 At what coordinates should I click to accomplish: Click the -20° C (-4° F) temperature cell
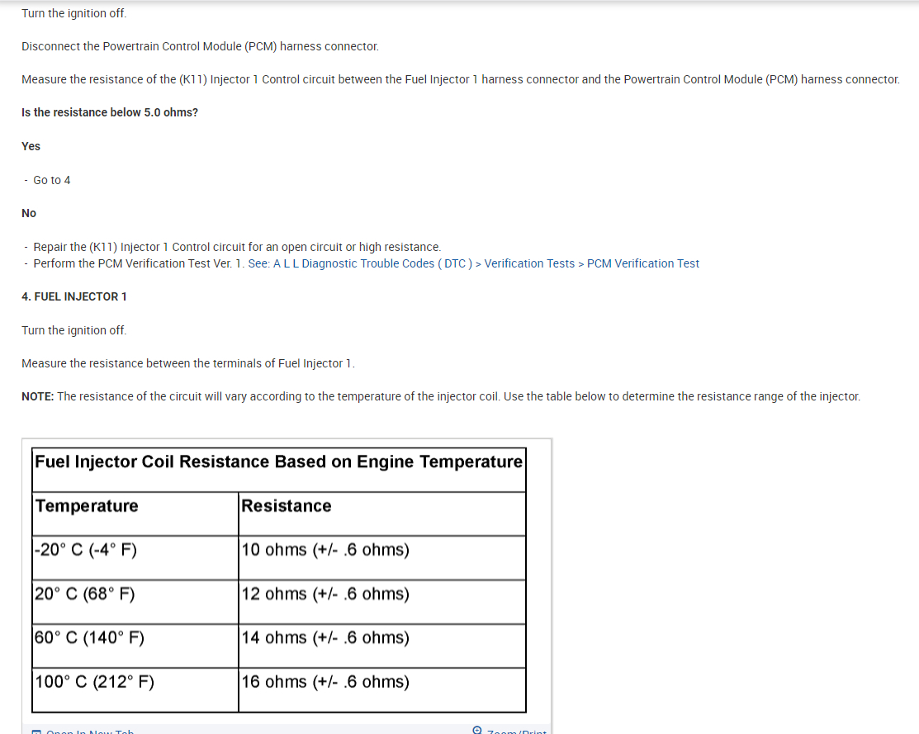(x=86, y=550)
